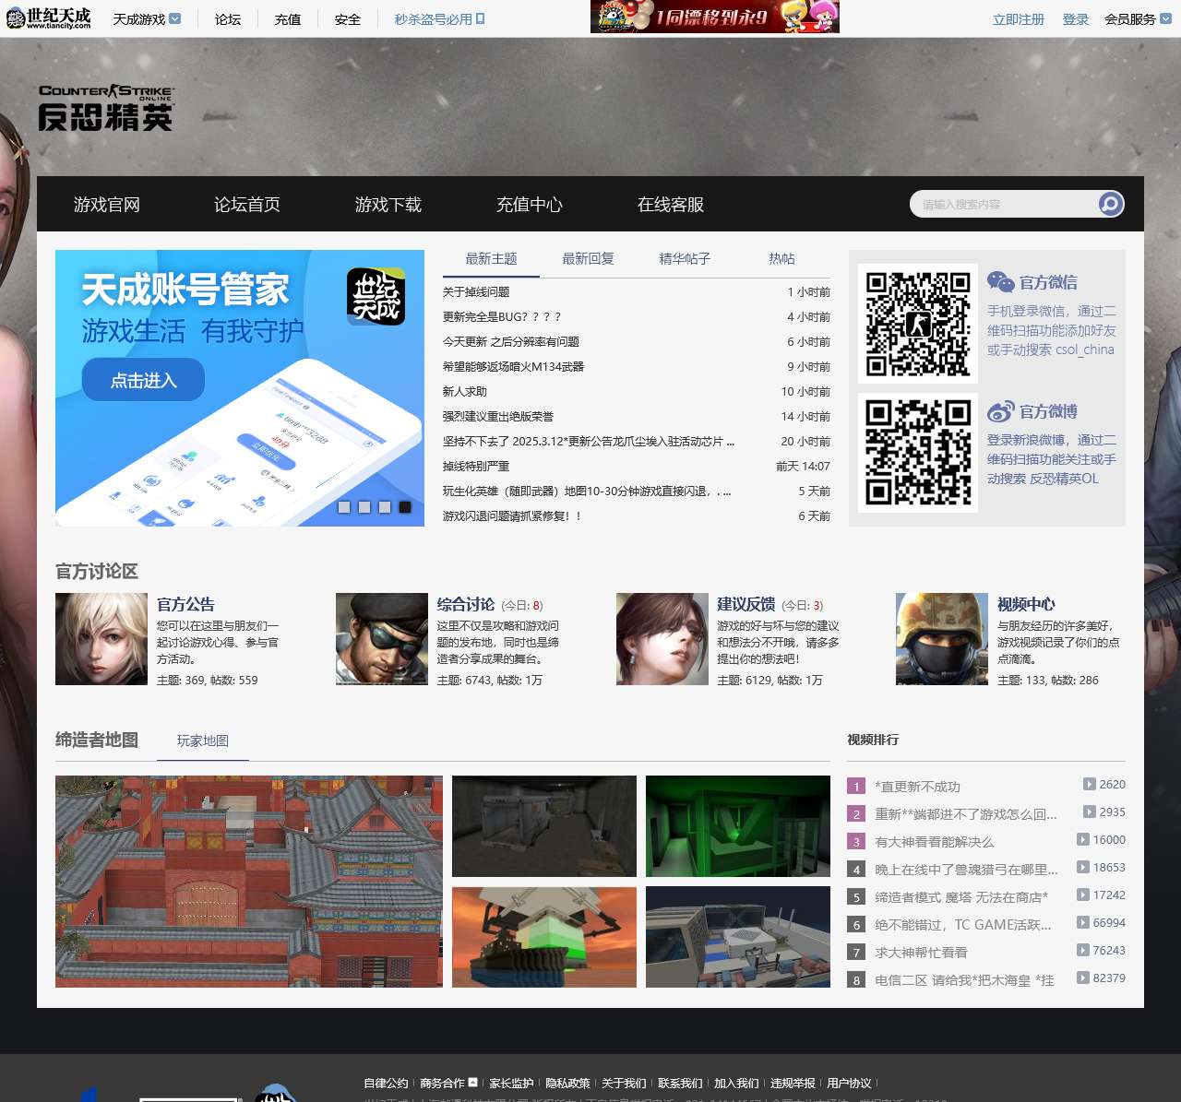This screenshot has height=1102, width=1181.
Task: Open the 论坛 top bar link
Action: pyautogui.click(x=228, y=18)
